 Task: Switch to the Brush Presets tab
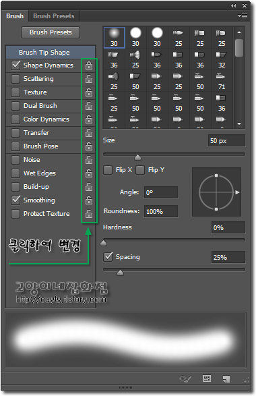point(54,16)
